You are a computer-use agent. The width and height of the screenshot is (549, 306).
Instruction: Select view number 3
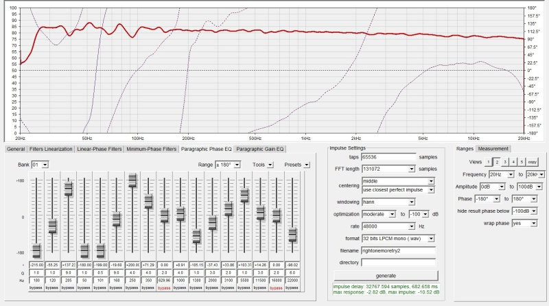tap(505, 161)
